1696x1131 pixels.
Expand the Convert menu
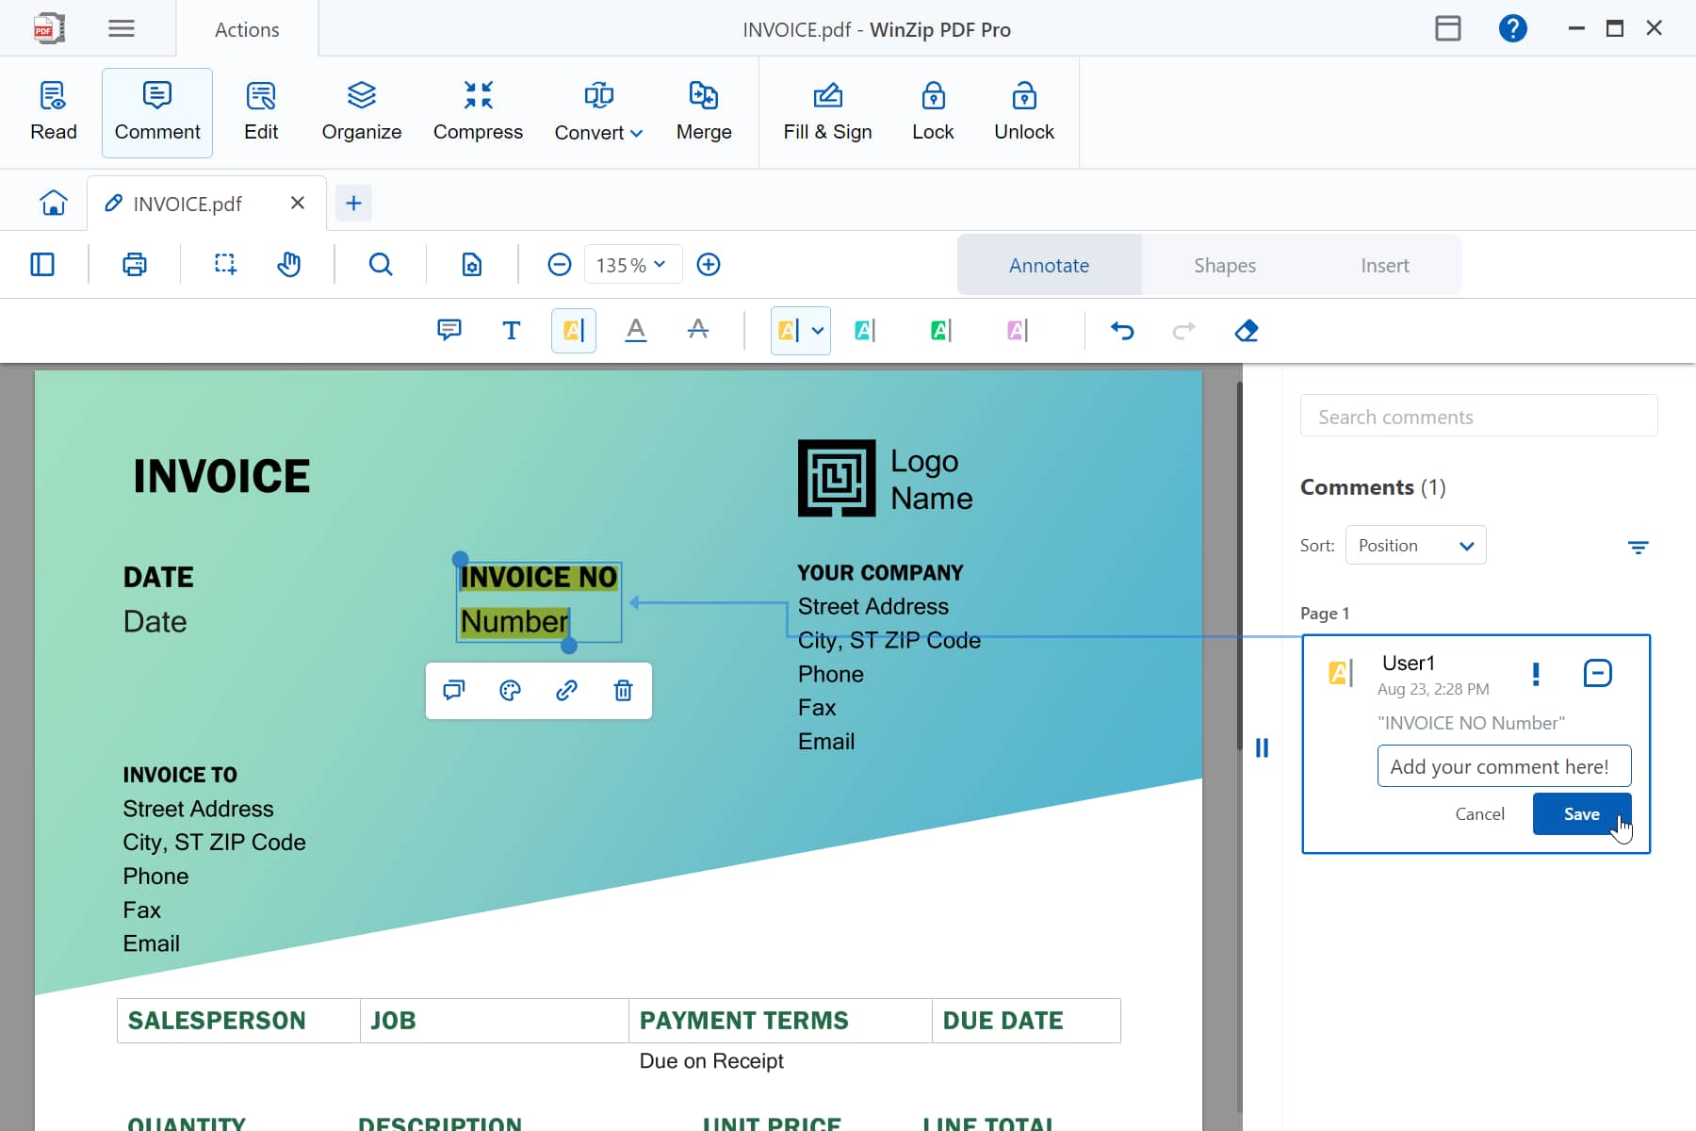(x=598, y=112)
